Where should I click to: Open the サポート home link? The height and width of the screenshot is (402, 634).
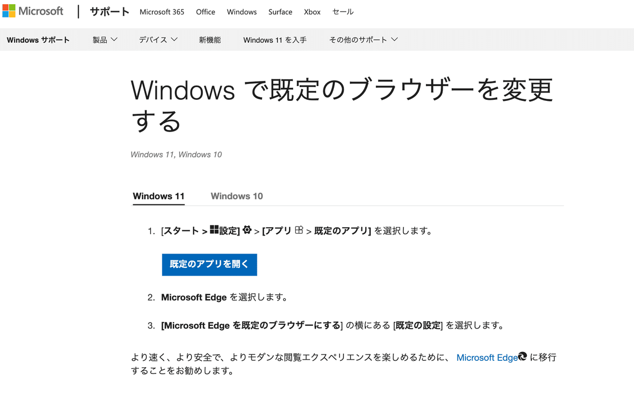[109, 12]
